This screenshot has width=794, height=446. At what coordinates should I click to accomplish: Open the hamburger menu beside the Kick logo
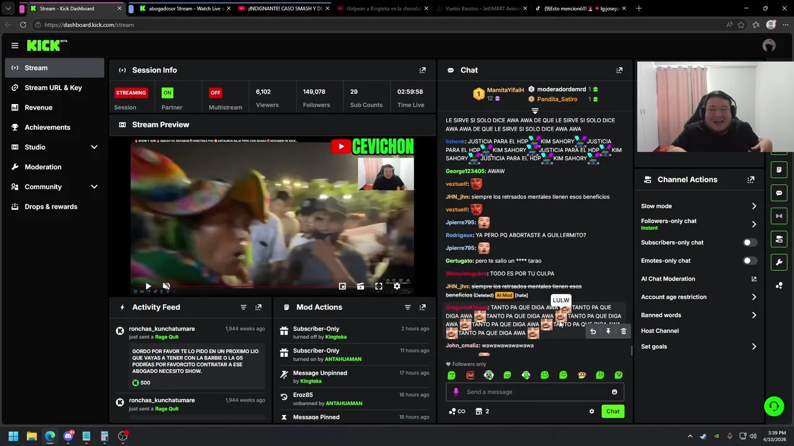tap(14, 45)
